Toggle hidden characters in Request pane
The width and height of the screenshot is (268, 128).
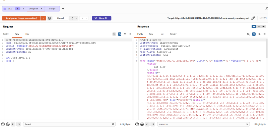[114, 34]
